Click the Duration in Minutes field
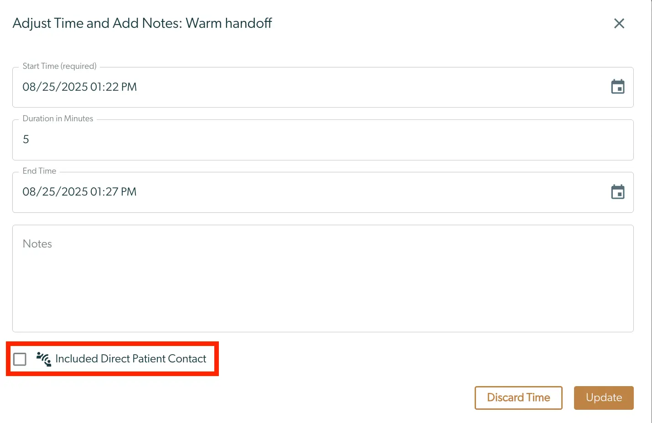This screenshot has width=652, height=423. pyautogui.click(x=182, y=139)
